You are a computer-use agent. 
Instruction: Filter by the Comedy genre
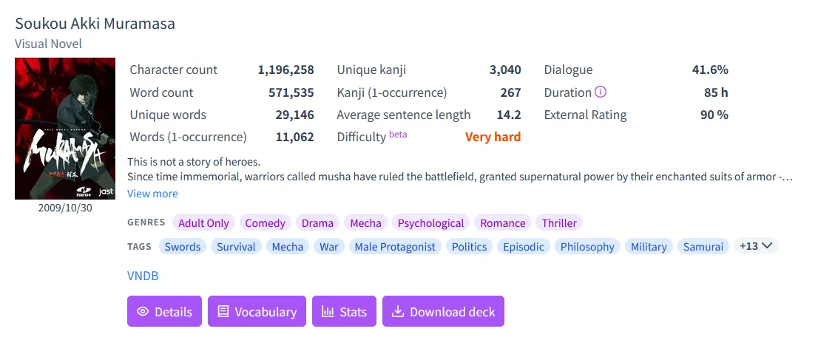coord(265,223)
